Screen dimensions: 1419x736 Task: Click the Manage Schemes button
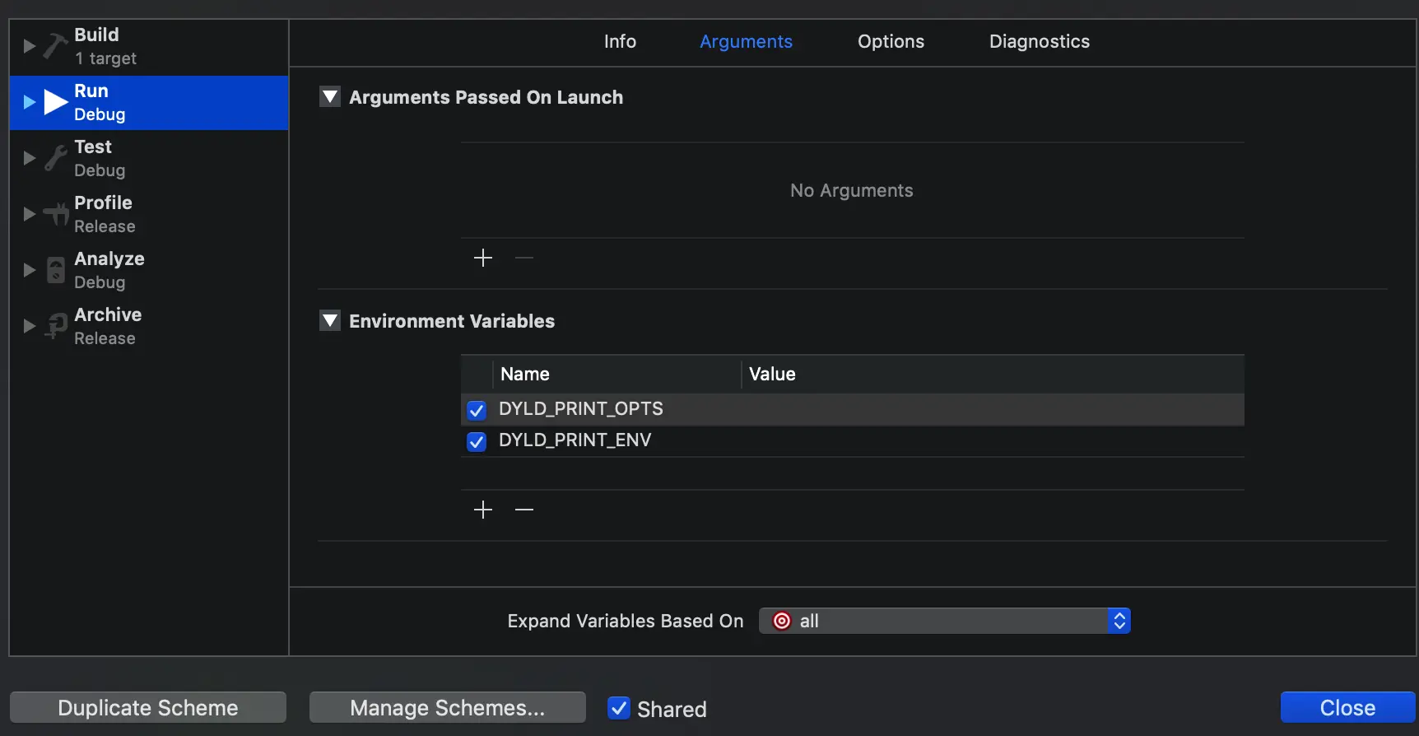447,708
